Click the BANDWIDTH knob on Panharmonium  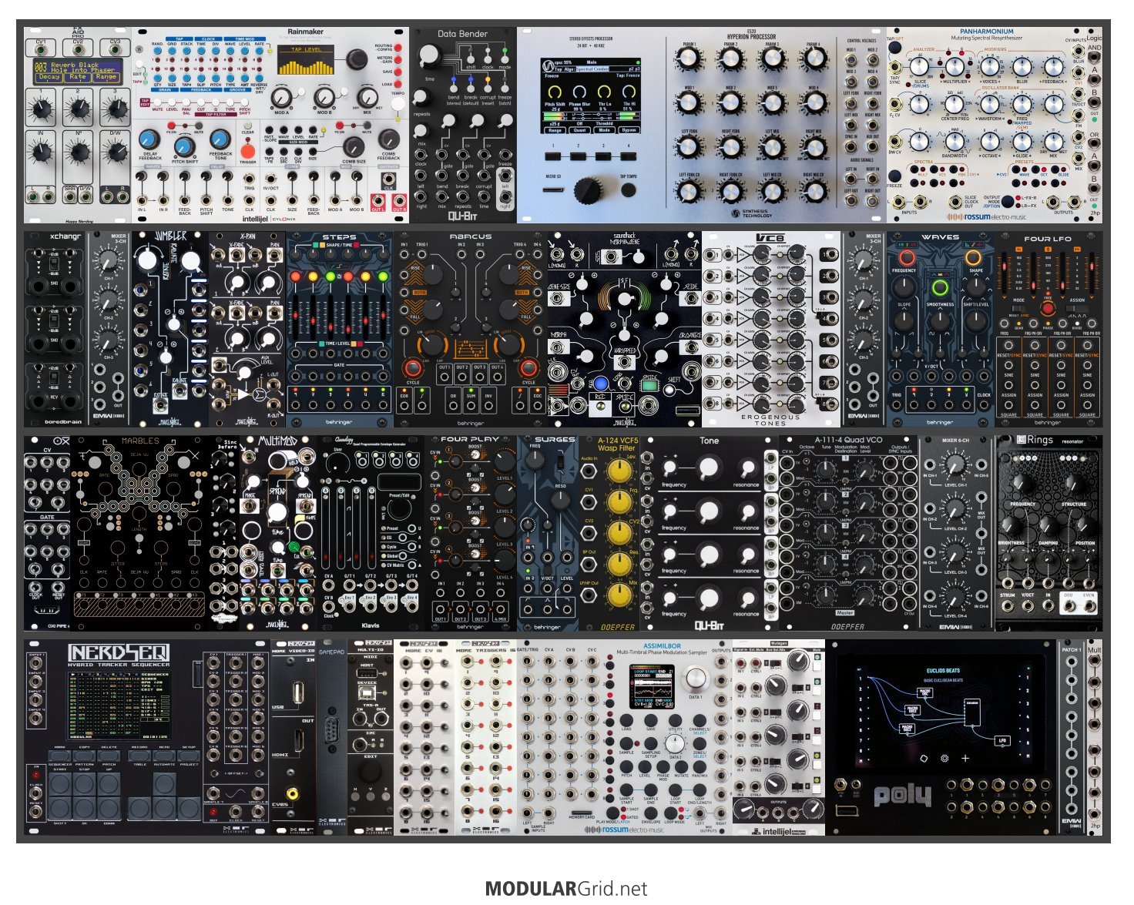(x=955, y=142)
